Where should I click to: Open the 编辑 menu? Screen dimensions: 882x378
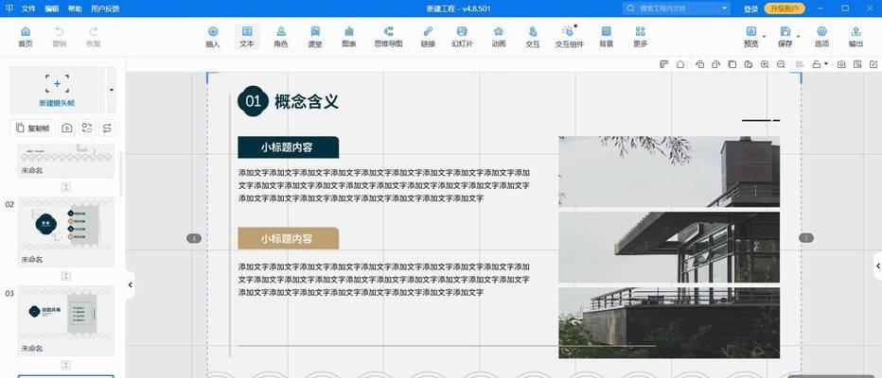tap(51, 9)
